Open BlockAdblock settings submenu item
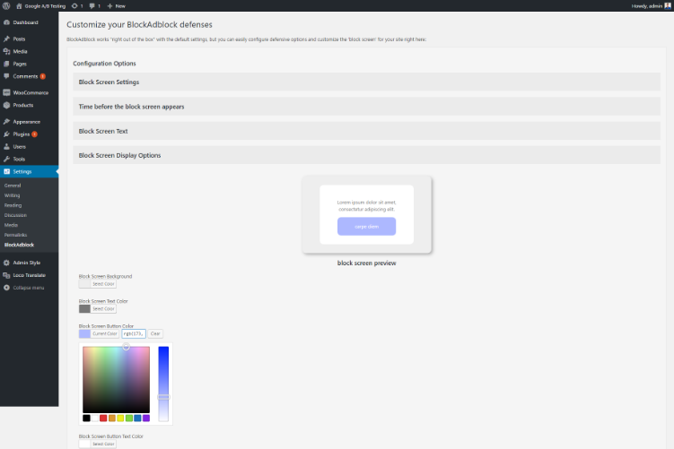 point(19,245)
